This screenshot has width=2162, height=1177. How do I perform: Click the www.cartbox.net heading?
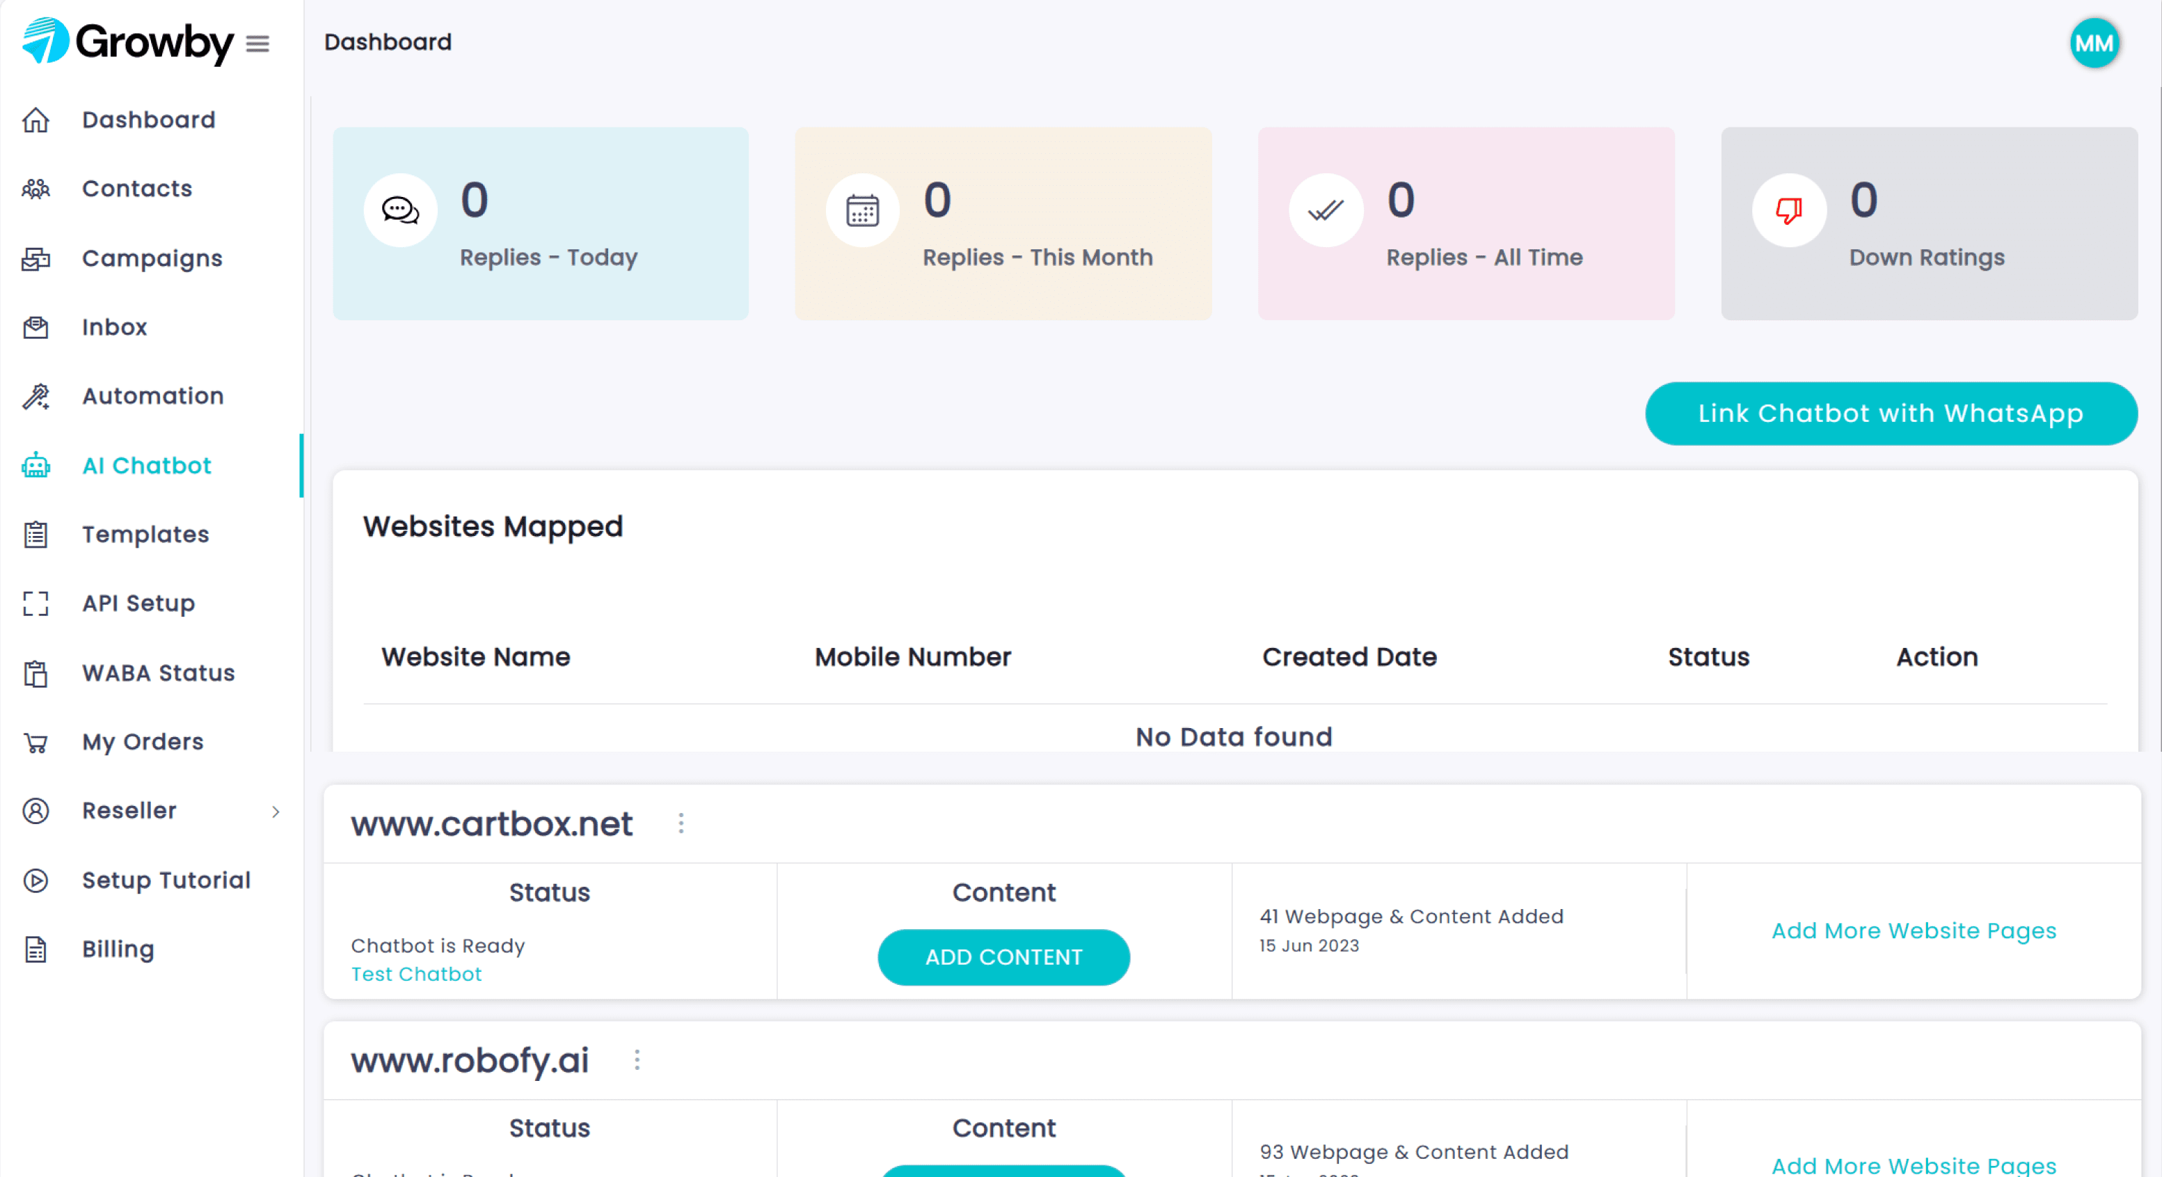click(x=492, y=823)
